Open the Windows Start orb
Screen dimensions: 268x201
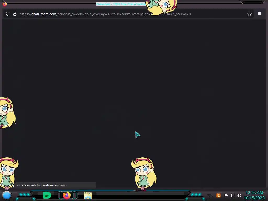(7, 195)
